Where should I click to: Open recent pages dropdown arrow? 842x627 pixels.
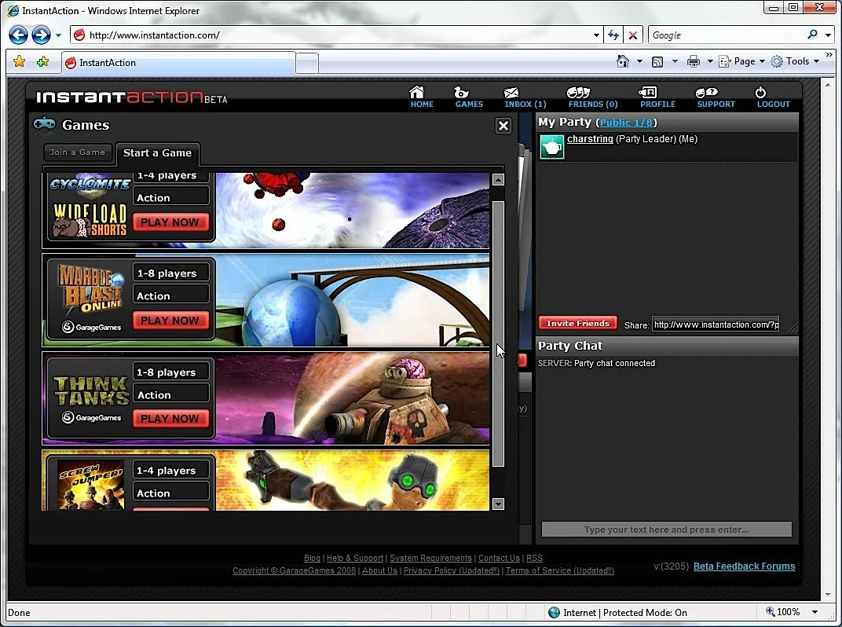coord(58,35)
